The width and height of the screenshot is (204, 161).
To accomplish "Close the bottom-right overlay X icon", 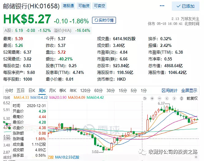I will [x=196, y=157].
